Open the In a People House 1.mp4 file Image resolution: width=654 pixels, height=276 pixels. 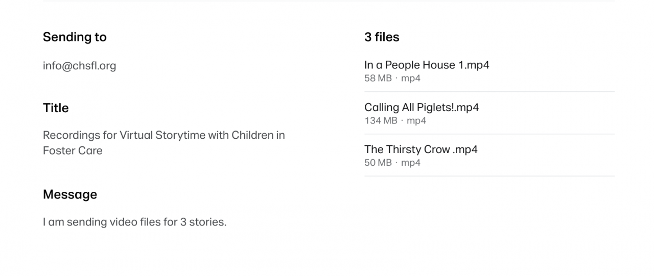point(427,65)
